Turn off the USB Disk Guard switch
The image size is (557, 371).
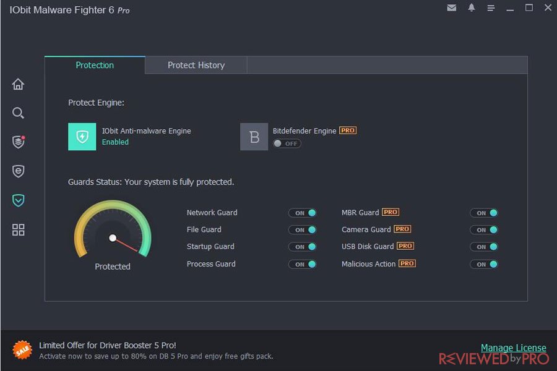click(484, 247)
